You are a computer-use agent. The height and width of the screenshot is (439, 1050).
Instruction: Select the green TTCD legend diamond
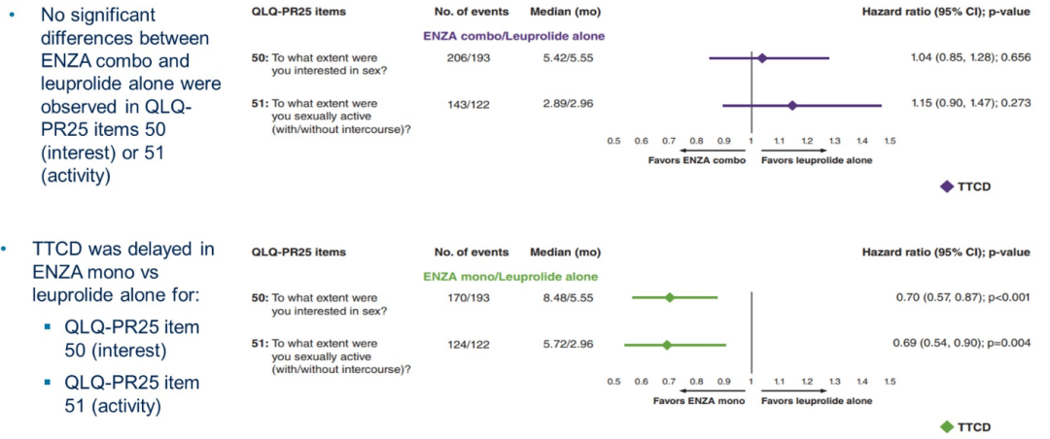pyautogui.click(x=947, y=426)
